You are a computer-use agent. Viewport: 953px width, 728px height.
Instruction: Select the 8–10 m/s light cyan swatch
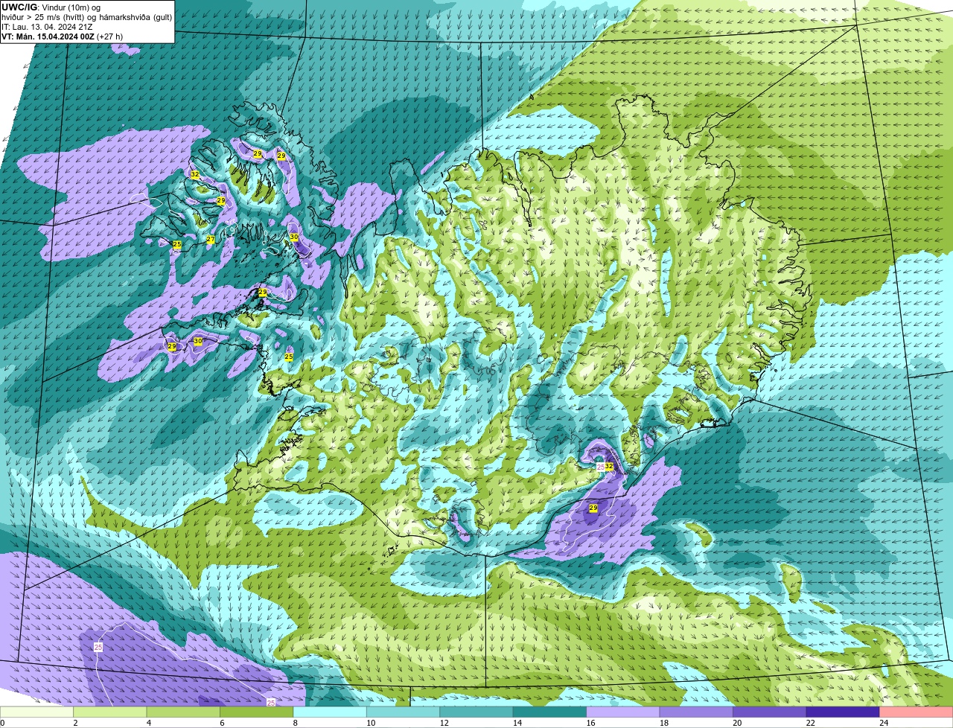pyautogui.click(x=331, y=712)
